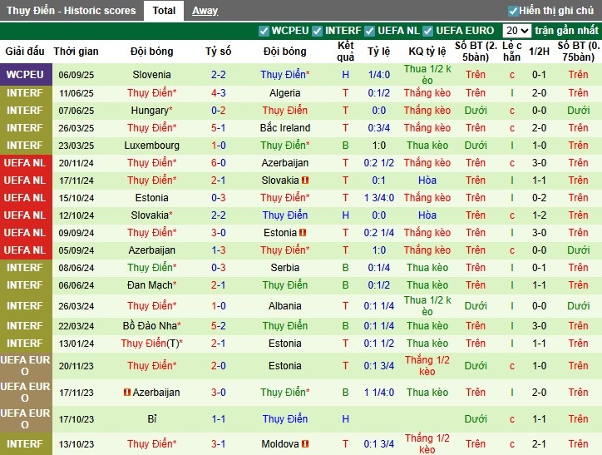Image resolution: width=602 pixels, height=455 pixels.
Task: Click red card icon before Azerbaijan on 17/11/23
Action: pyautogui.click(x=127, y=393)
